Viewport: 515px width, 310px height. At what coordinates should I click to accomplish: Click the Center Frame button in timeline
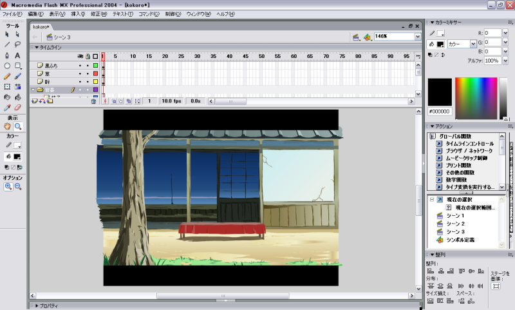pyautogui.click(x=105, y=101)
